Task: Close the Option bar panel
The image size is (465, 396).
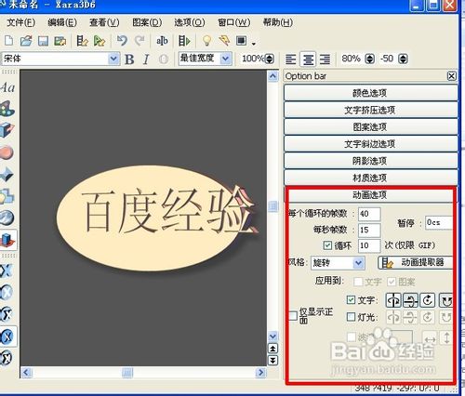Action: (x=452, y=76)
